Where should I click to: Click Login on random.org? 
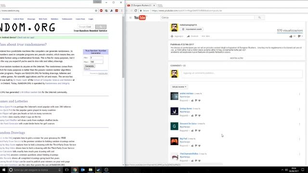[91, 19]
